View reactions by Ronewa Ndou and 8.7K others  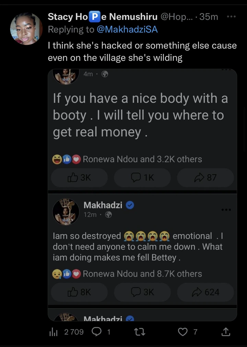point(142,274)
